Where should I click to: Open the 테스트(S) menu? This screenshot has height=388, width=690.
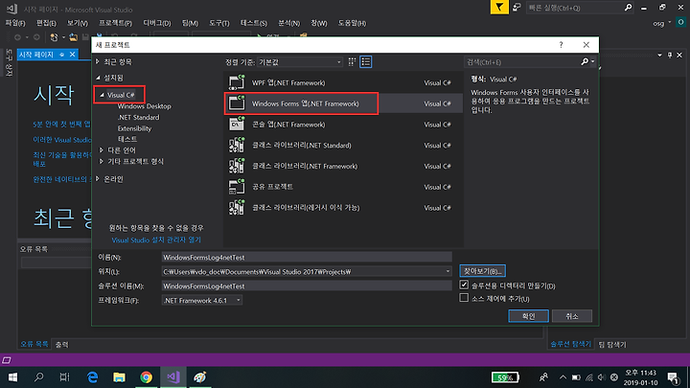(253, 23)
